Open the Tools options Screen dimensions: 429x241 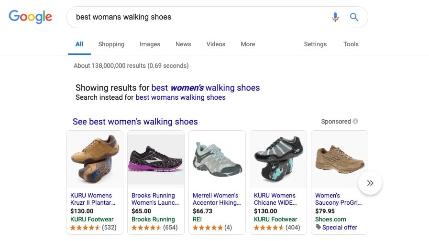click(351, 44)
